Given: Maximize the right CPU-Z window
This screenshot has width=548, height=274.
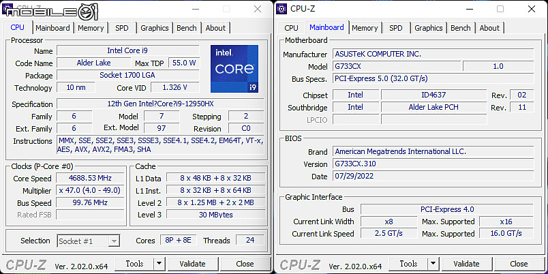Looking at the screenshot, I should click(x=500, y=9).
